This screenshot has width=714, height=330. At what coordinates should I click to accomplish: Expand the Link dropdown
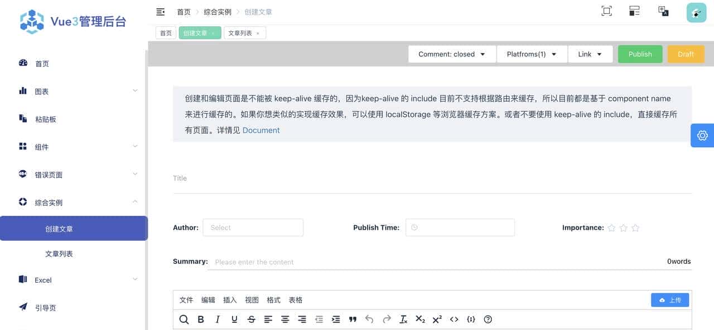pyautogui.click(x=590, y=54)
